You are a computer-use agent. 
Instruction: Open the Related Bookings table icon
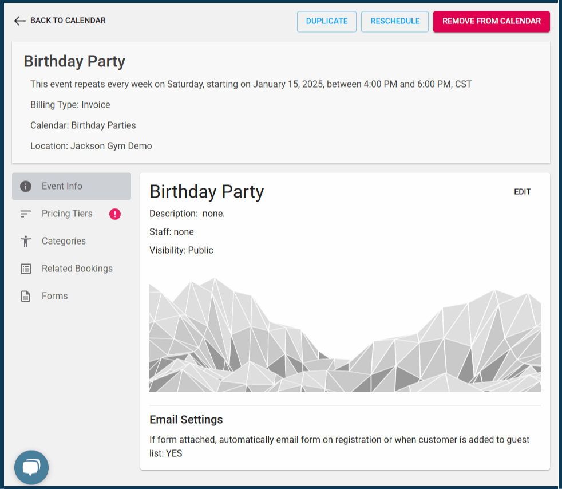point(26,269)
